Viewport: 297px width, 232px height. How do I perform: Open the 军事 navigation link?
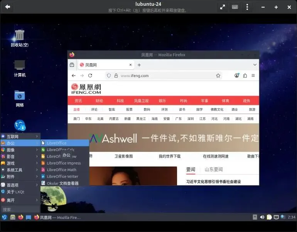click(x=204, y=101)
